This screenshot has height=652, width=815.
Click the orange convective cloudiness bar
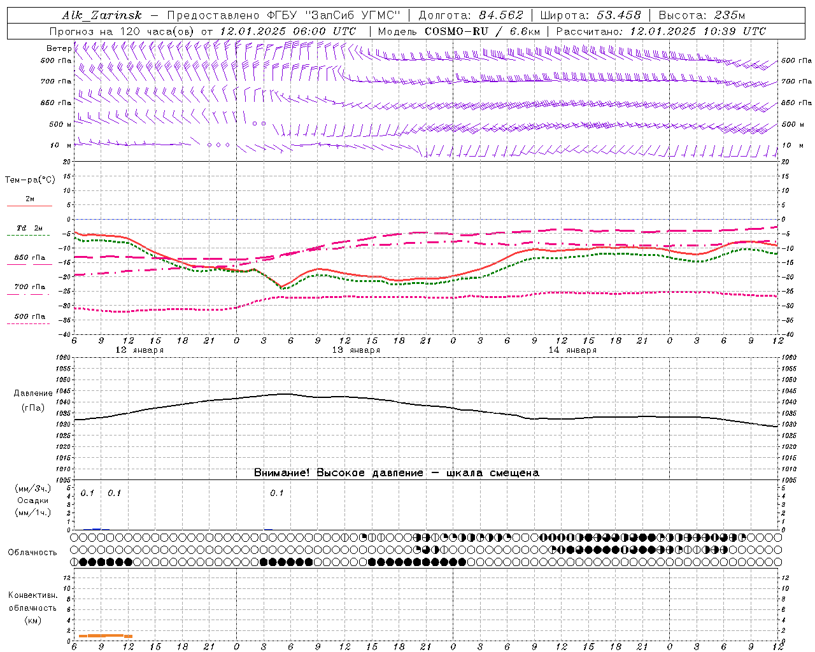[x=106, y=635]
